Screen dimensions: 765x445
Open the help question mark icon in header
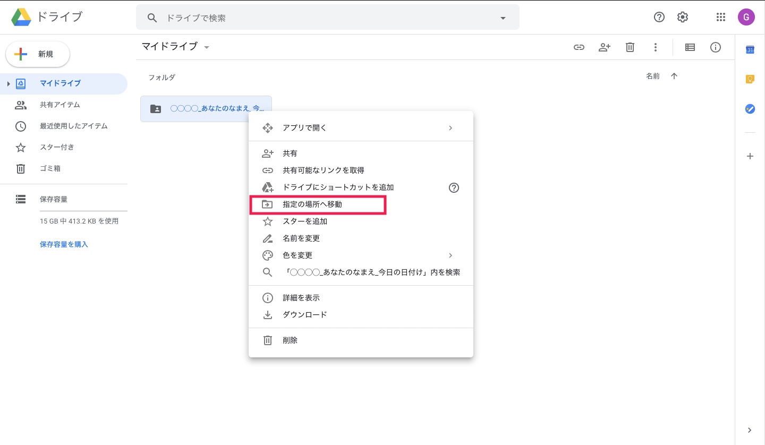click(x=659, y=18)
